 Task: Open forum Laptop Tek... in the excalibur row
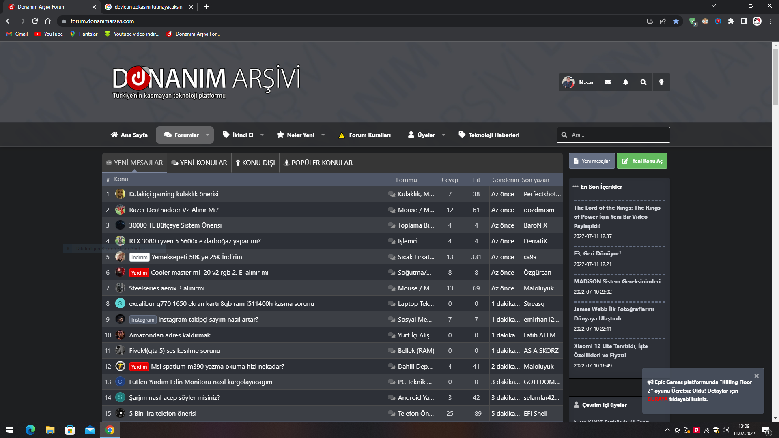coord(415,303)
